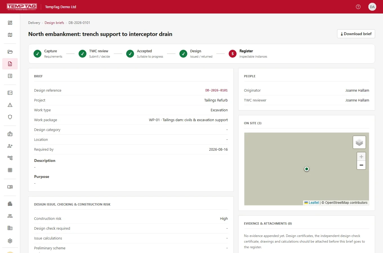
Task: Click the Excavation work type value
Action: (219, 110)
